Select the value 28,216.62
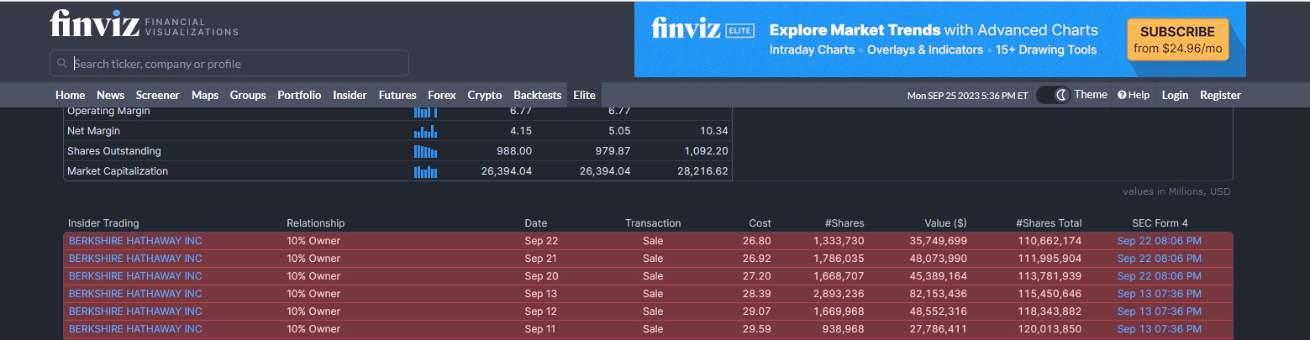1310x340 pixels. click(x=701, y=171)
